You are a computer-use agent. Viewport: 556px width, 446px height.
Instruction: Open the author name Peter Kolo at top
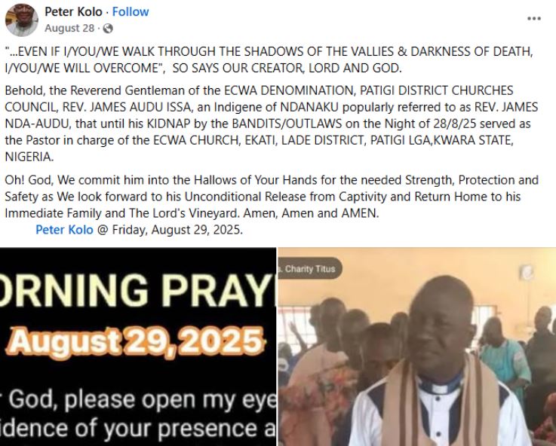point(73,12)
